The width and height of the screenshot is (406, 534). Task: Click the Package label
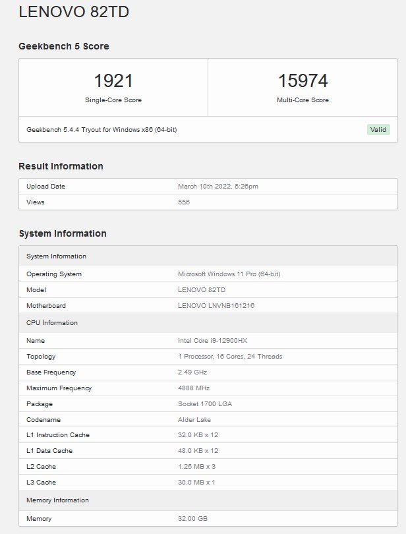click(x=40, y=404)
